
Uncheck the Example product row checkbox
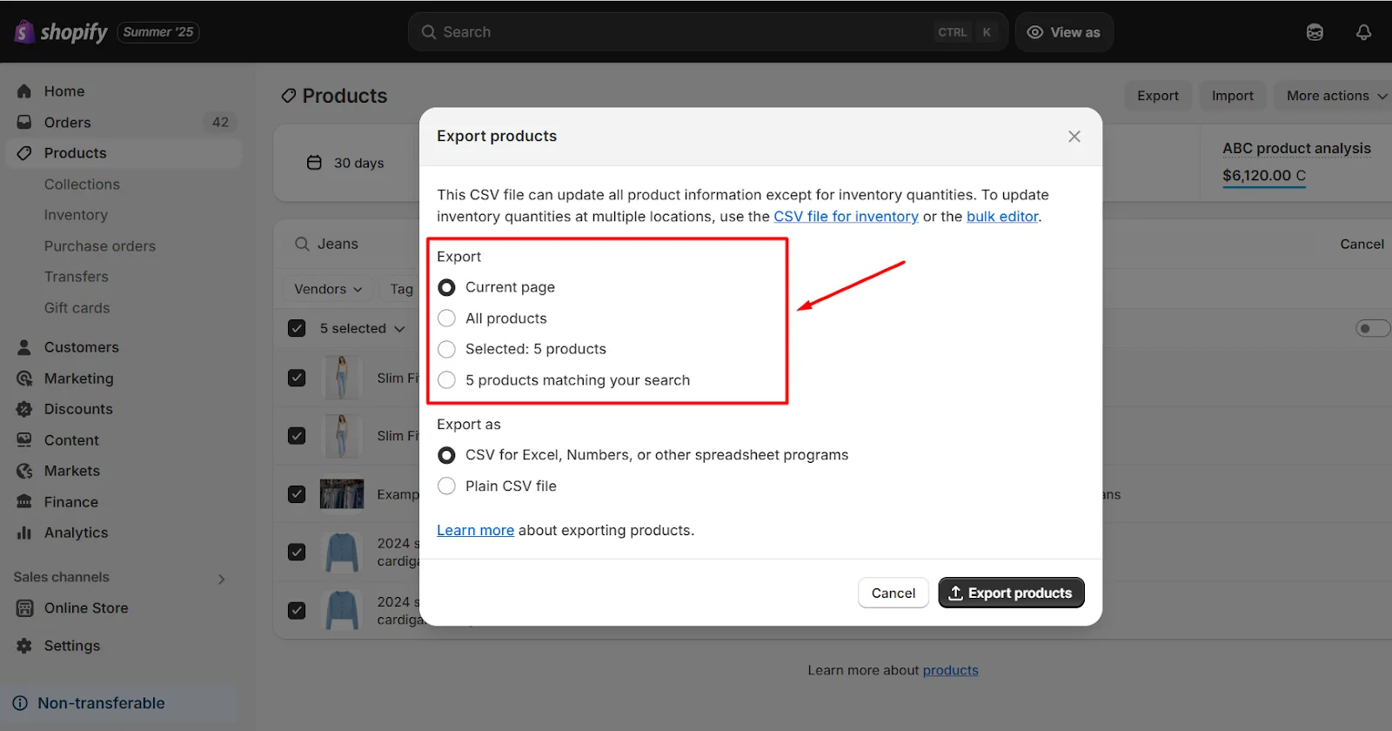tap(297, 494)
